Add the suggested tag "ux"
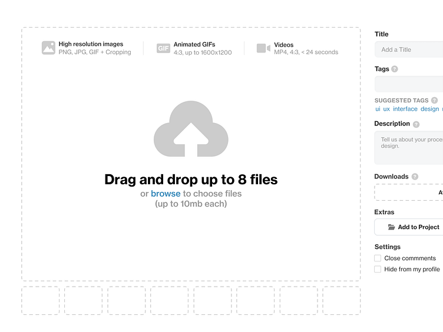443x332 pixels. click(386, 109)
